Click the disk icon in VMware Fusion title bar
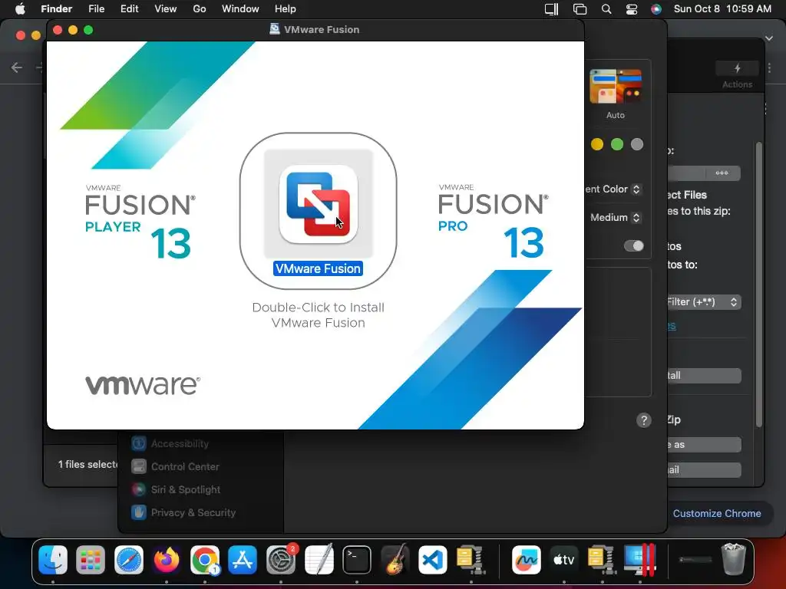786x589 pixels. pos(275,29)
